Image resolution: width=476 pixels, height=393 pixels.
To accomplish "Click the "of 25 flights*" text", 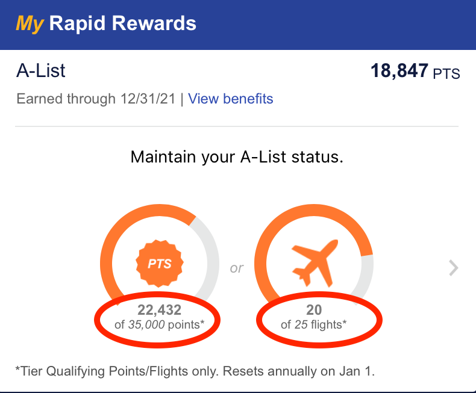I will [314, 324].
